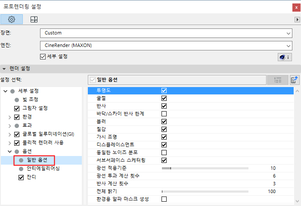301x206 pixels.
Task: Click the options list scroll up arrow
Action: pos(297,91)
